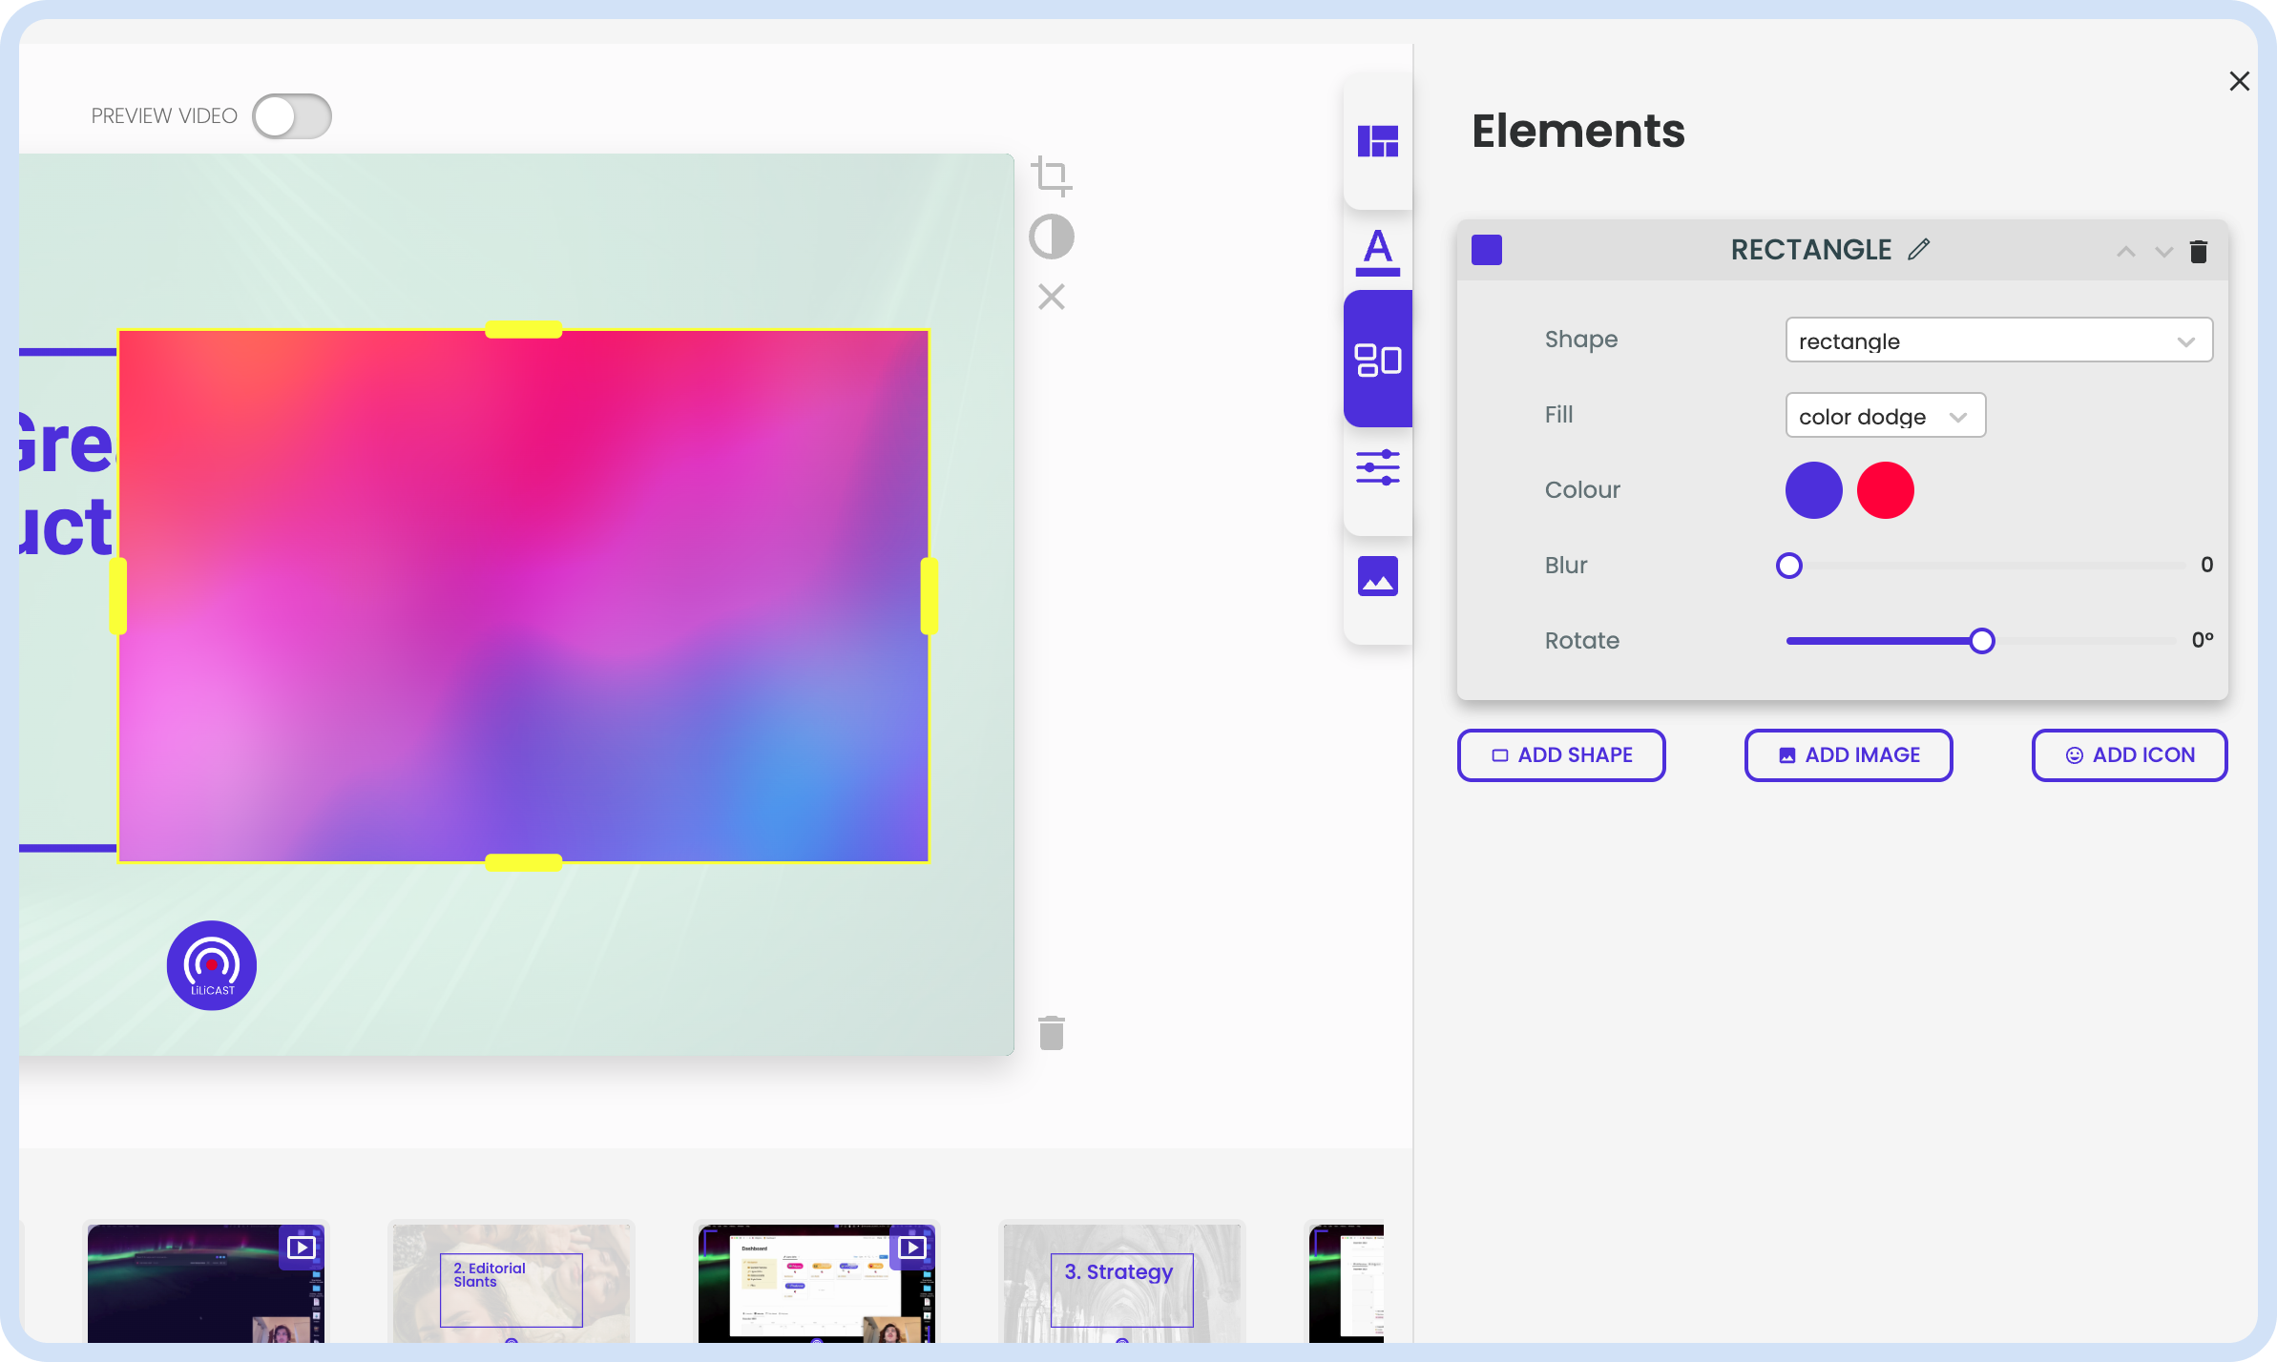The width and height of the screenshot is (2277, 1362).
Task: Open the adjustments sliders sidebar icon
Action: [x=1377, y=467]
